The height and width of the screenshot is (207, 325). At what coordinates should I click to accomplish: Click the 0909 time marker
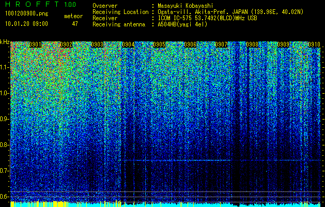click(283, 45)
